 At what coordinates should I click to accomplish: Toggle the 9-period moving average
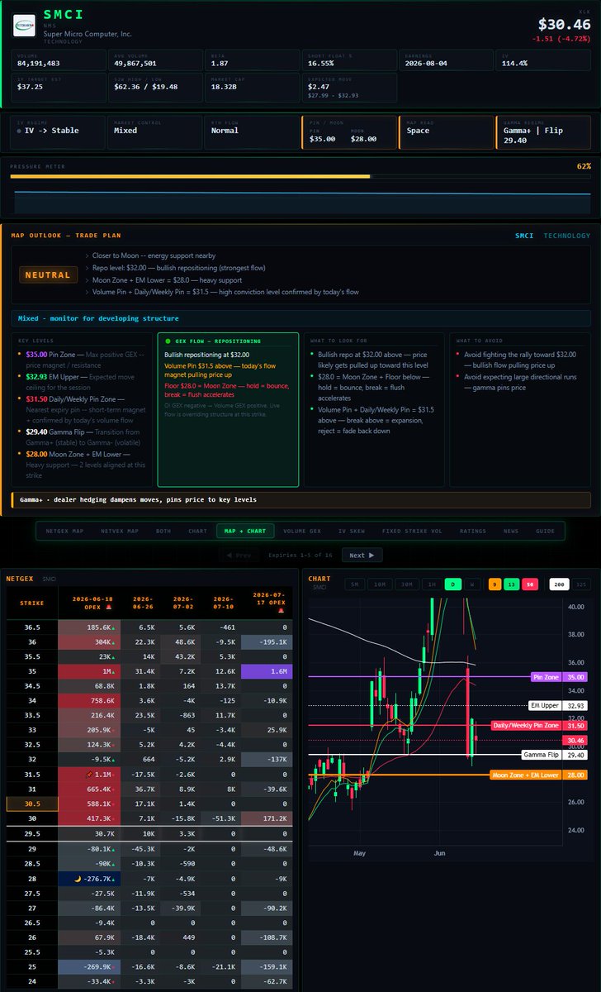[x=494, y=584]
